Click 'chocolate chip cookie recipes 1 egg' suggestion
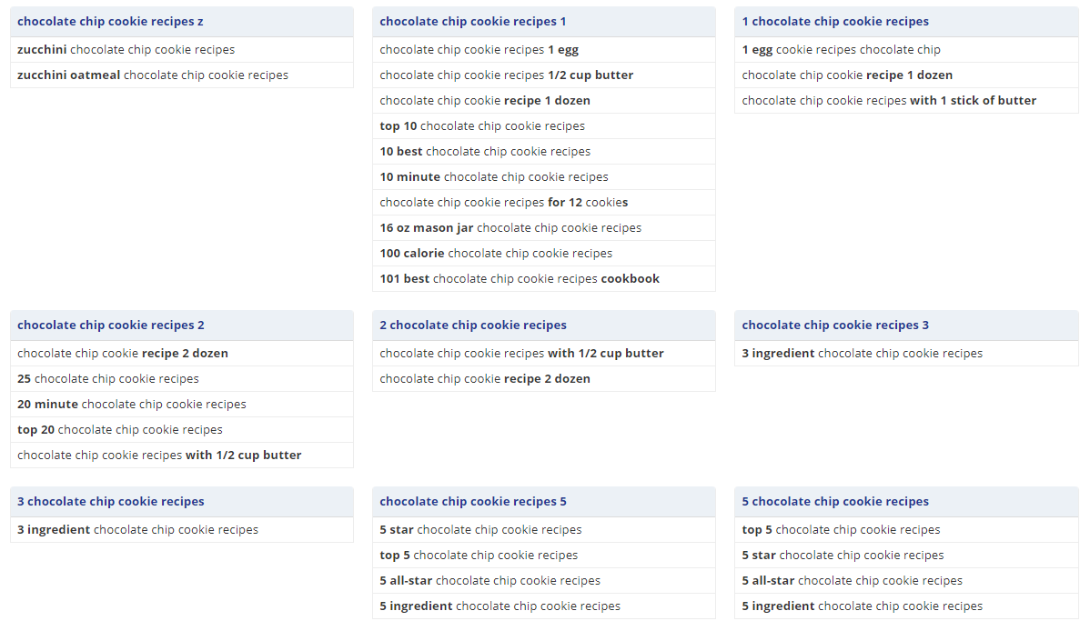This screenshot has width=1090, height=631. coord(479,50)
